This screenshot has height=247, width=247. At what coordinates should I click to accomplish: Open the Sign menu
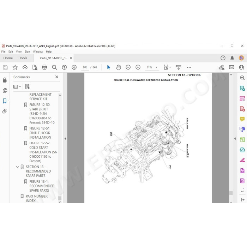click(x=27, y=52)
